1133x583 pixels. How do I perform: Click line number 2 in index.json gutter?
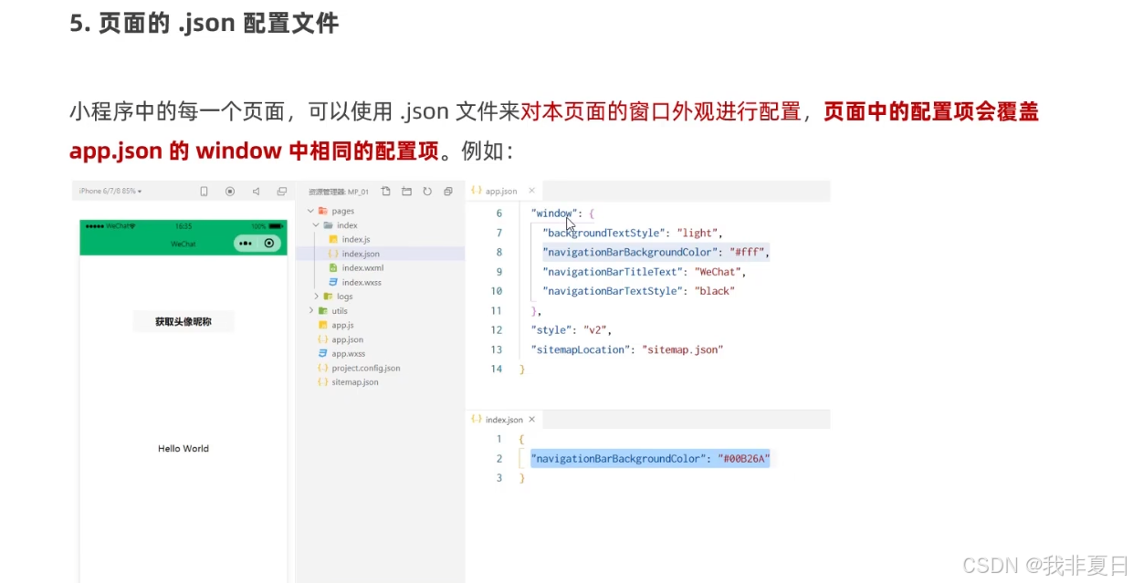click(499, 459)
